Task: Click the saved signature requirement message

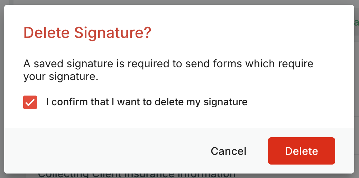Action: click(168, 70)
